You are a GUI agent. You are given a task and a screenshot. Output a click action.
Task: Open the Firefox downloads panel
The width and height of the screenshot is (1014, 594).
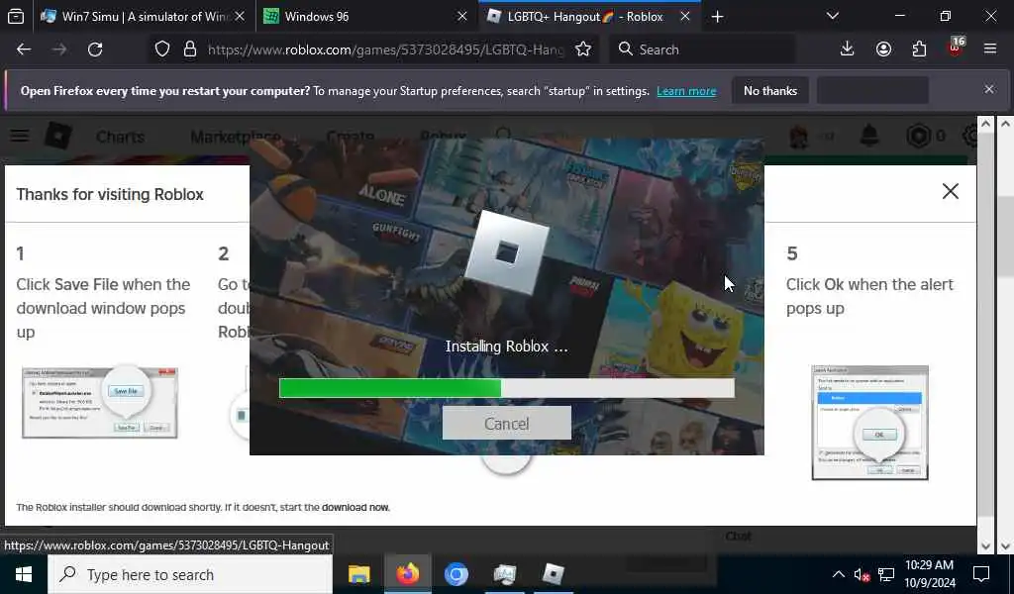847,49
